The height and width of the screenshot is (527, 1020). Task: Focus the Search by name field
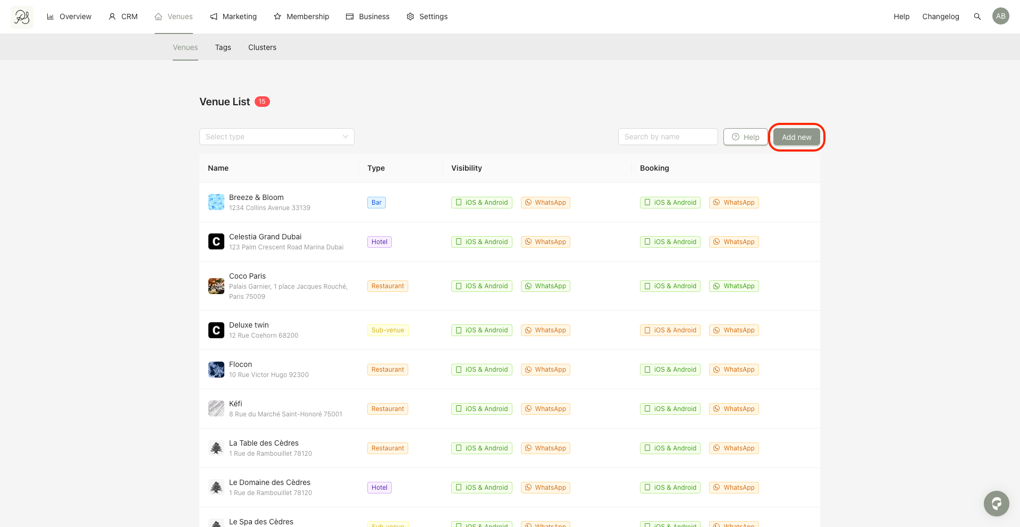(668, 137)
